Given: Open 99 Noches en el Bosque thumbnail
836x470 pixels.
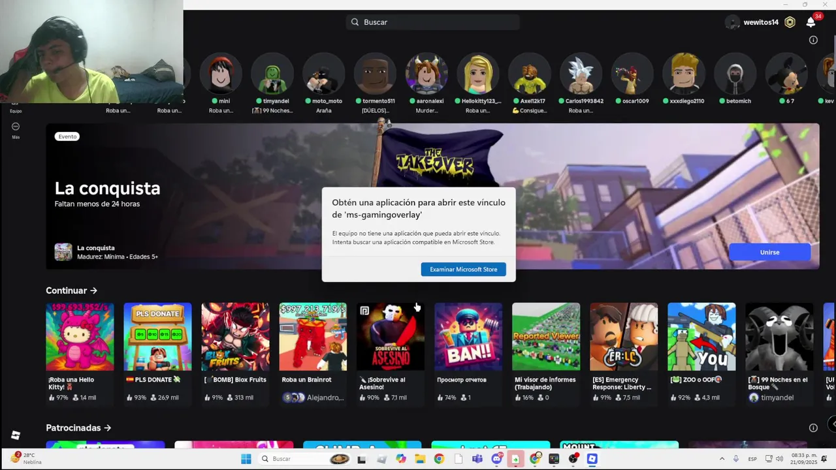Looking at the screenshot, I should (x=779, y=337).
